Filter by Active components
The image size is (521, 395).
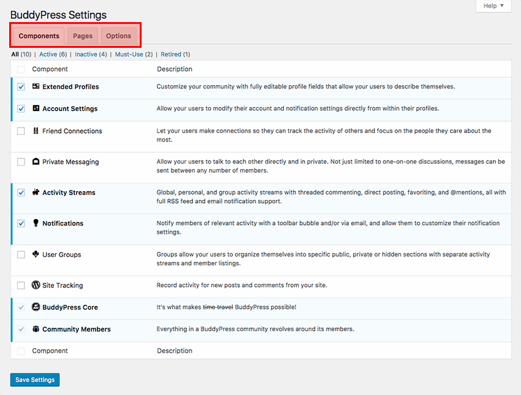(x=48, y=54)
